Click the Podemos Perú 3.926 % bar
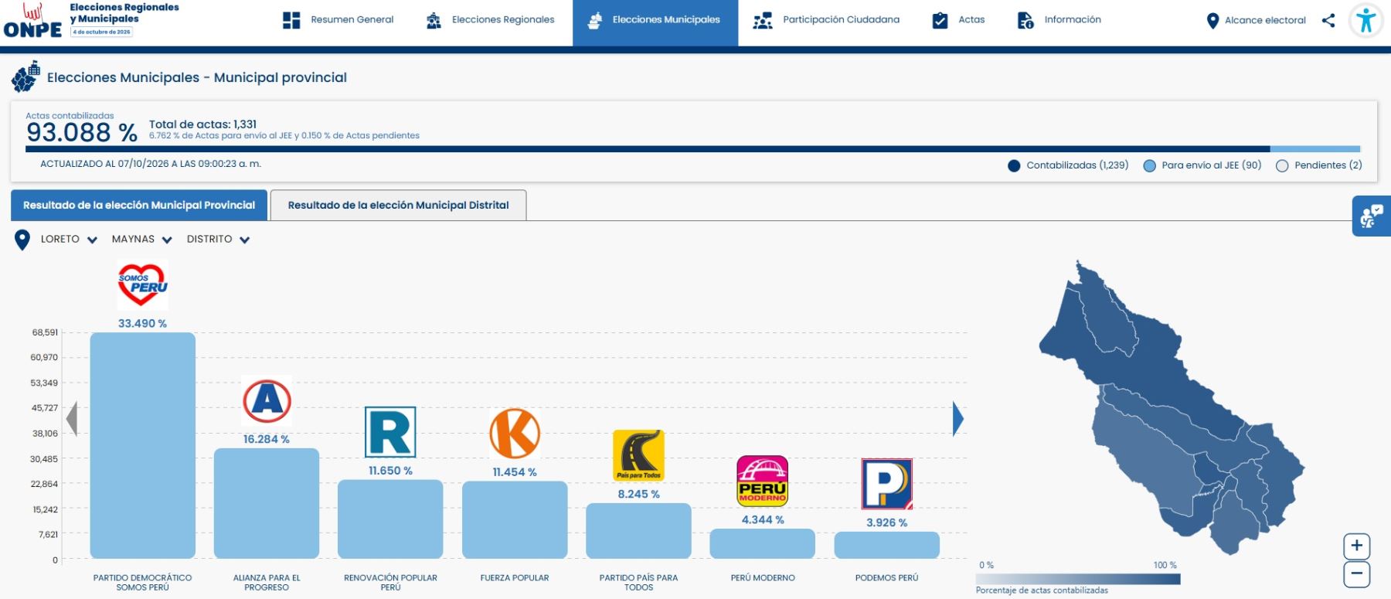Image resolution: width=1391 pixels, height=599 pixels. tap(887, 545)
